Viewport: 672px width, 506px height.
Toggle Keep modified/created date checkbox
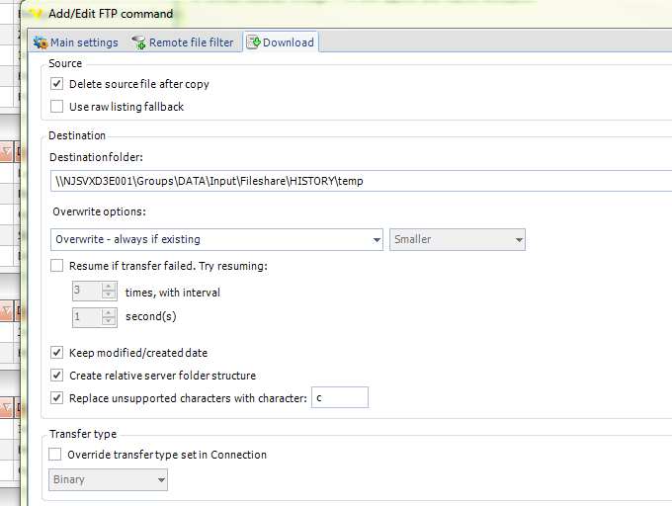pyautogui.click(x=57, y=353)
